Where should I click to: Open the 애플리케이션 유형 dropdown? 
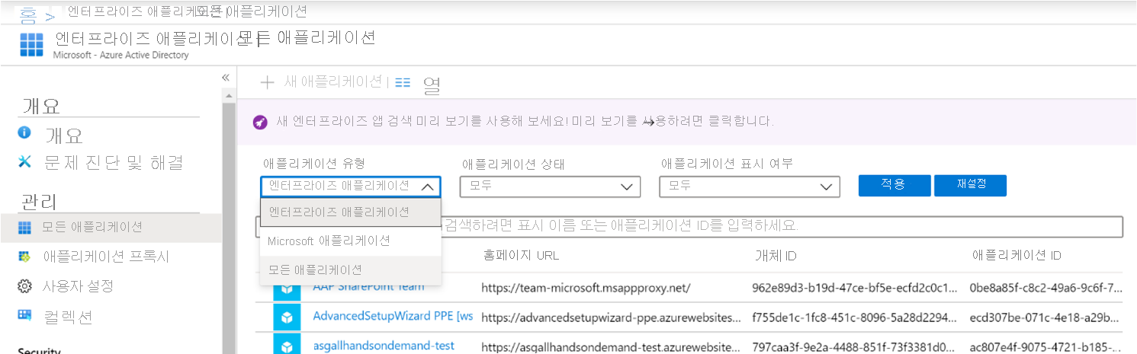point(351,186)
